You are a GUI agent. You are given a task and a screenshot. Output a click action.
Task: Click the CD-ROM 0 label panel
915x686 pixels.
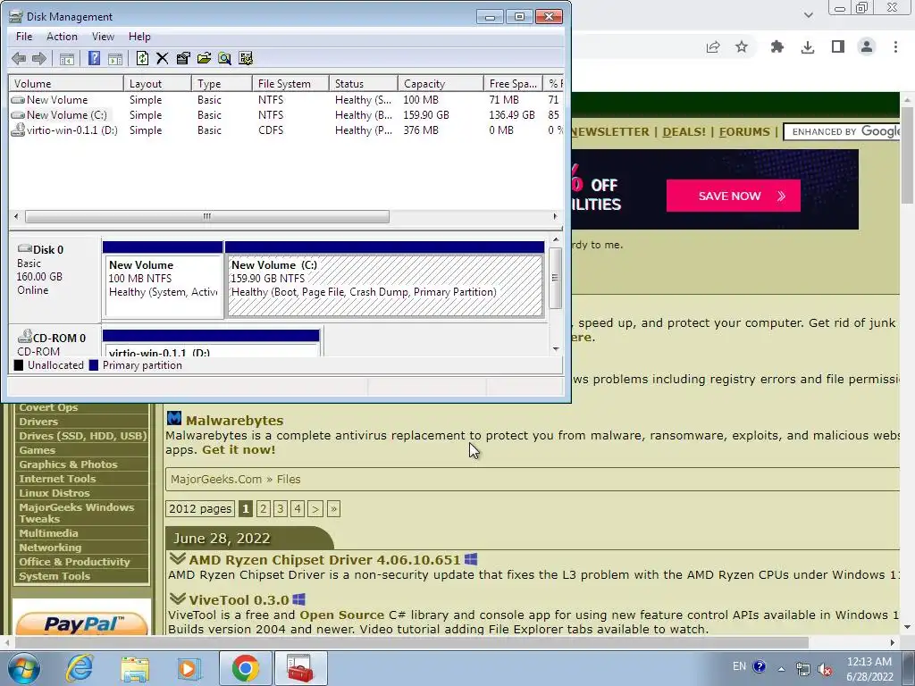(55, 341)
